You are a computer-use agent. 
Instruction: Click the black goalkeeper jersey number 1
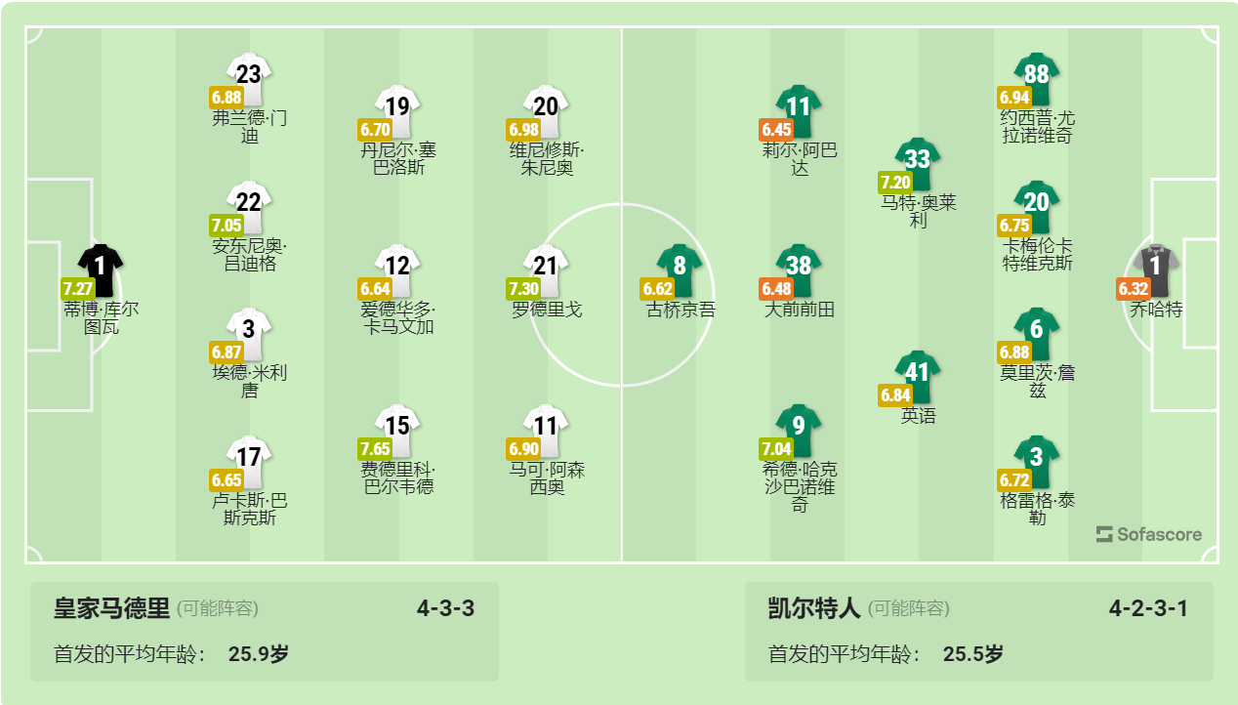102,270
